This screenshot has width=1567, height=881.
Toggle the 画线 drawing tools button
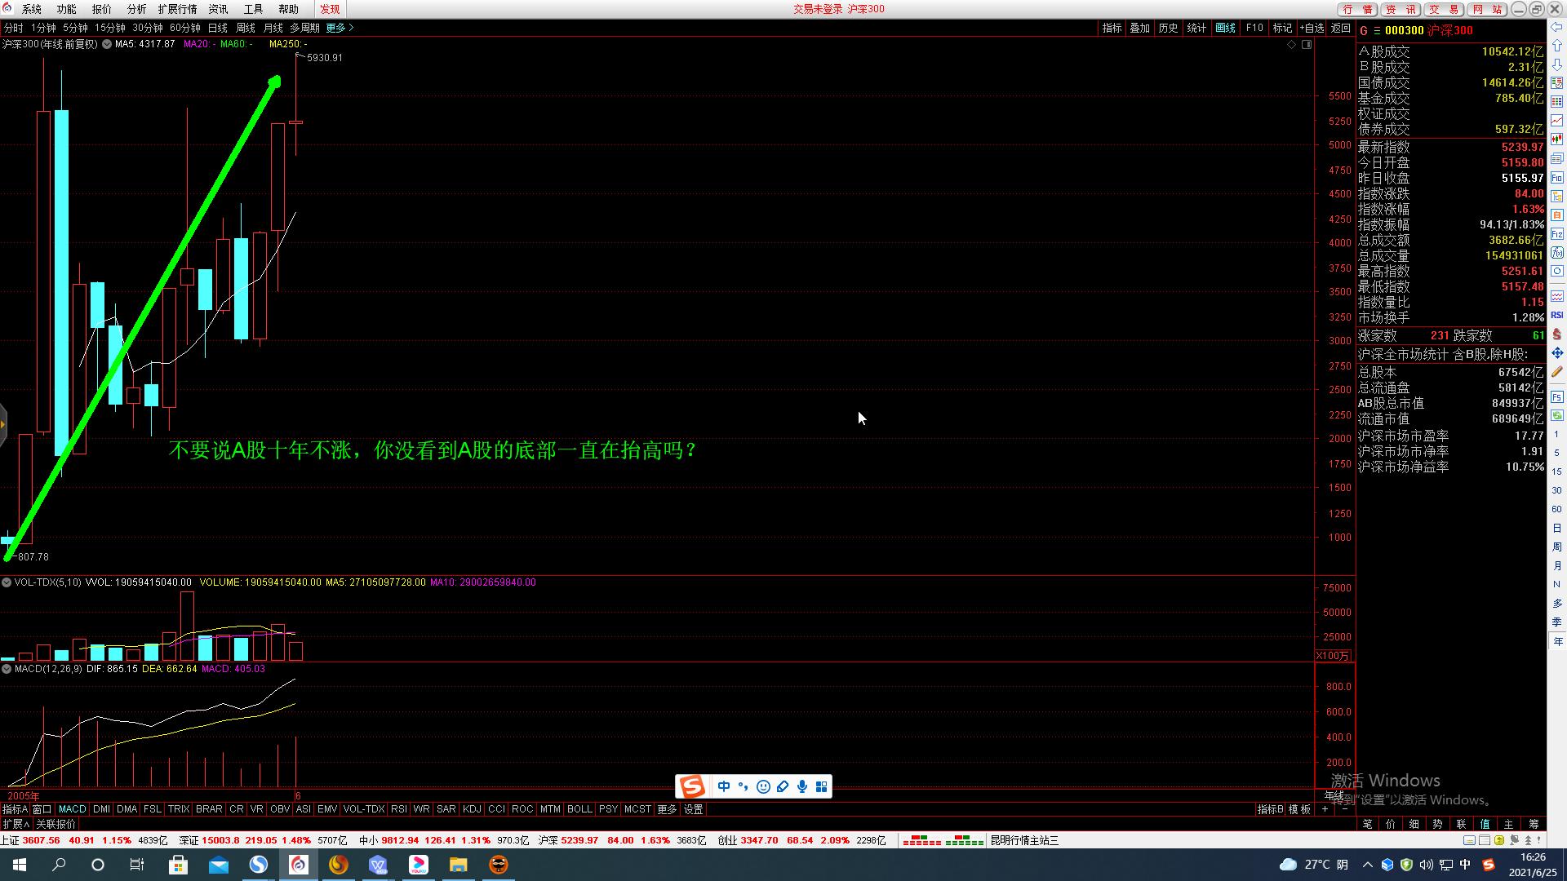[1225, 28]
